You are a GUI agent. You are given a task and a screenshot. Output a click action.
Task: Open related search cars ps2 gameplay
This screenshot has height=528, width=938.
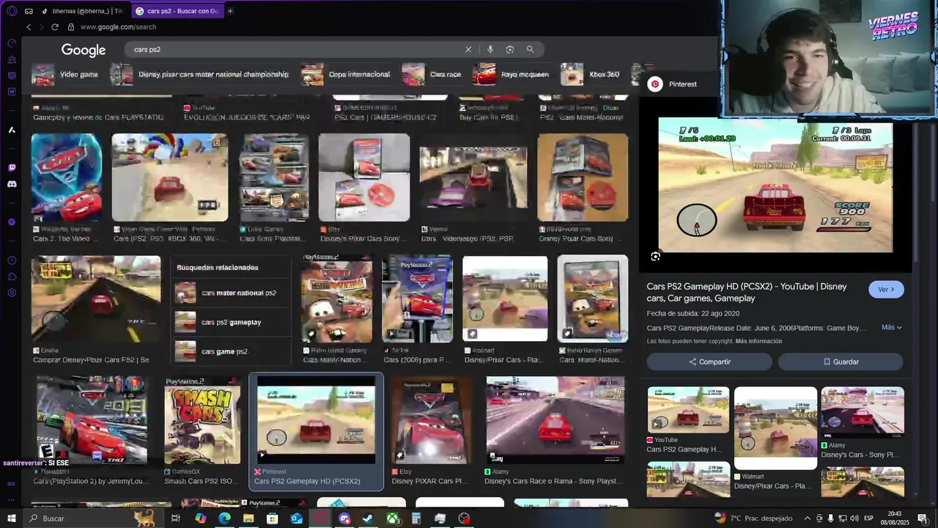[x=229, y=322]
